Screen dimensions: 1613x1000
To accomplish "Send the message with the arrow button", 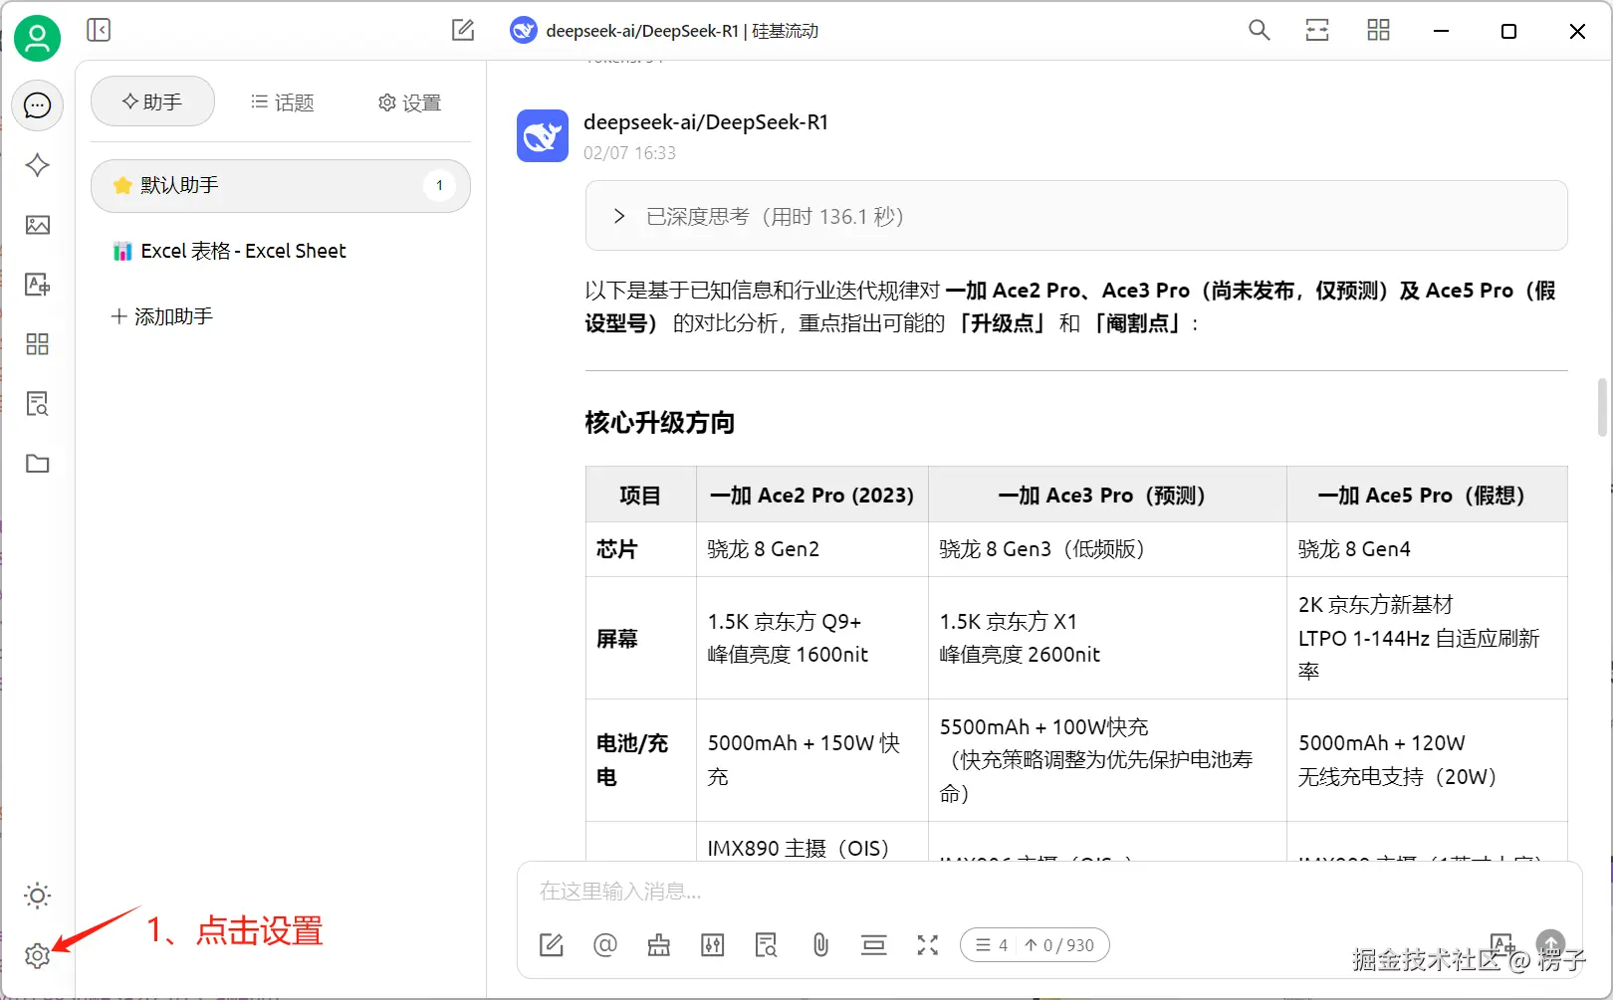I will [x=1551, y=944].
